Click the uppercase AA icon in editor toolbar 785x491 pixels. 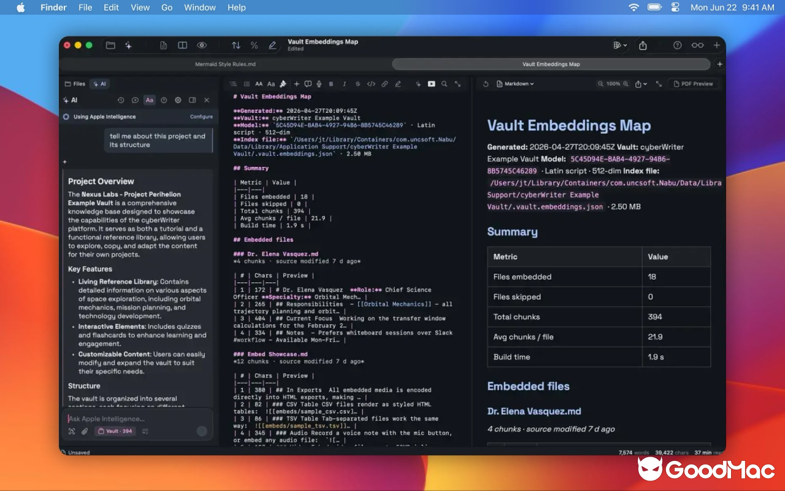coord(259,84)
